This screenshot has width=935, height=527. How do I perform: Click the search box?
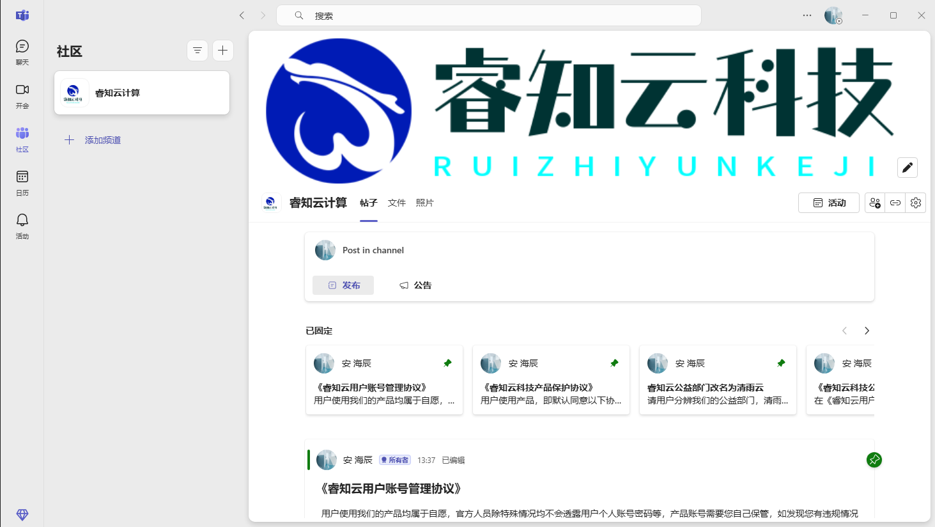489,15
